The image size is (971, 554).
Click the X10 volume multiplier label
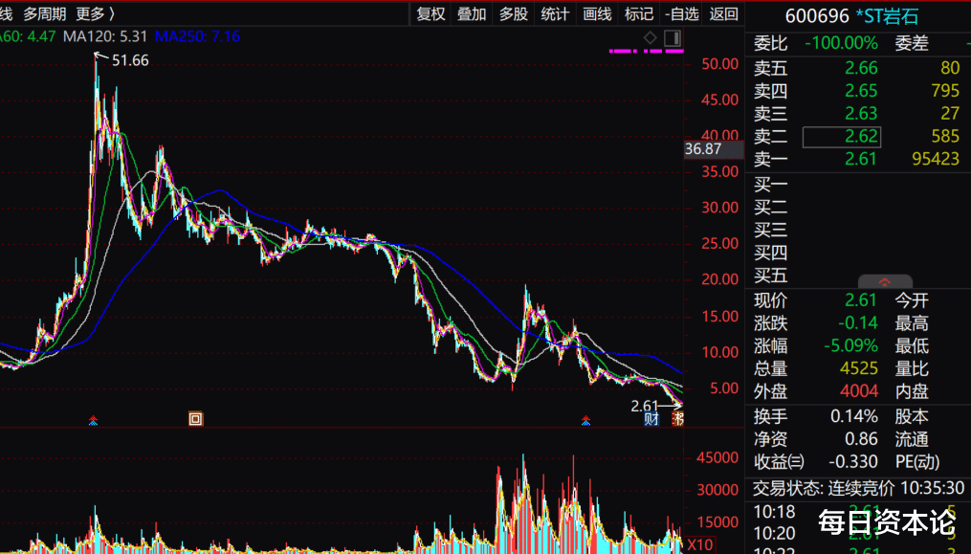(x=699, y=545)
